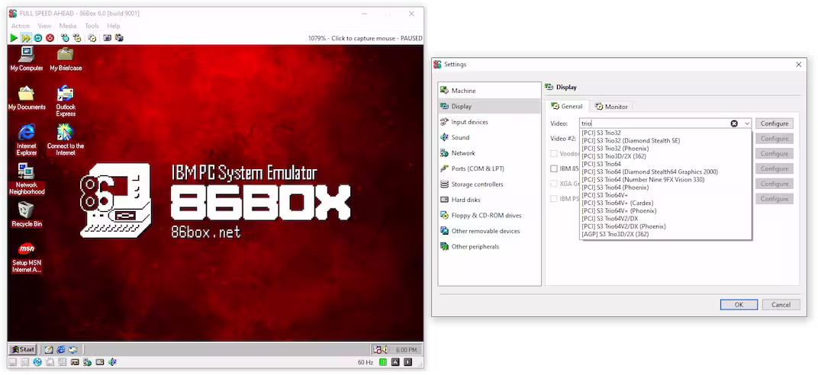The height and width of the screenshot is (375, 818).
Task: Select Input devices in Settings sidebar
Action: click(x=489, y=122)
